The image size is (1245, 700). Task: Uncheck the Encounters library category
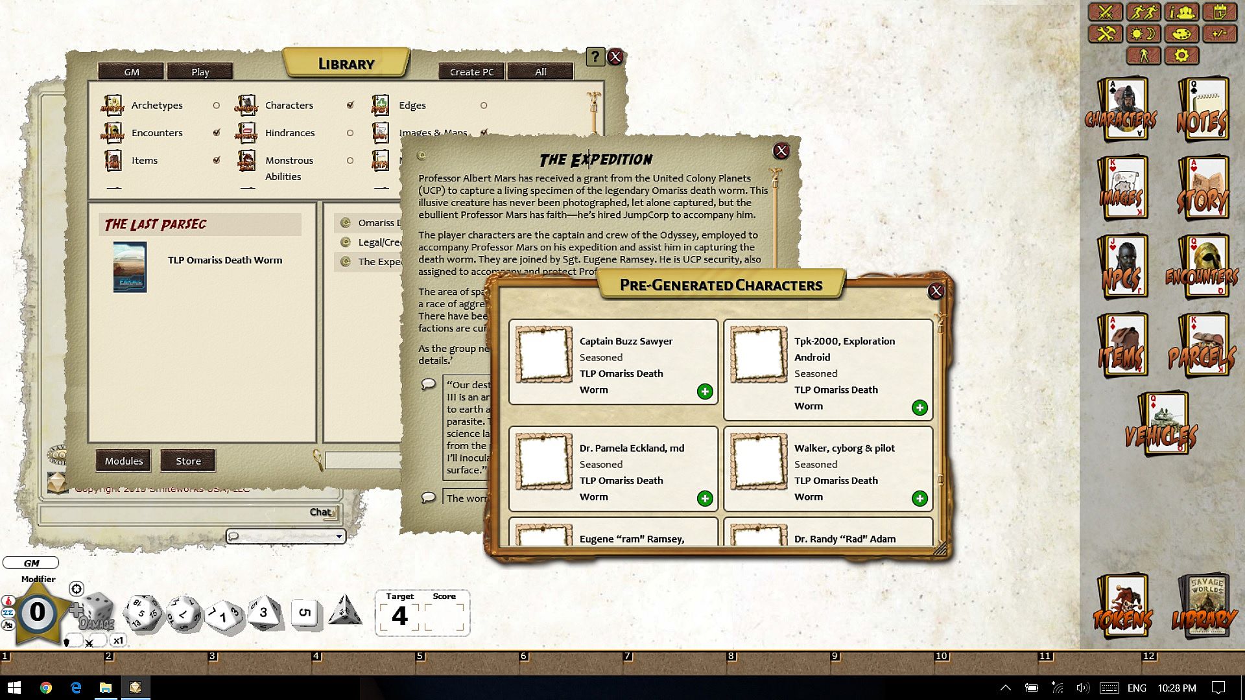coord(216,133)
